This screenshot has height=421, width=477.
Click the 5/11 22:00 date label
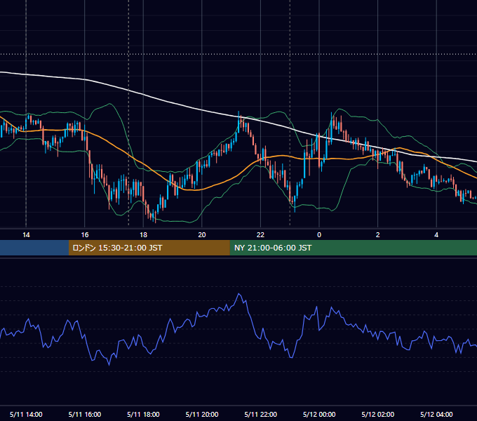tap(261, 414)
